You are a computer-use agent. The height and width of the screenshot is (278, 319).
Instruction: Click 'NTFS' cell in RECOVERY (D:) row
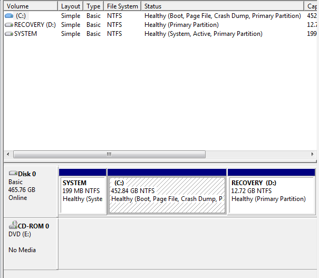click(114, 25)
